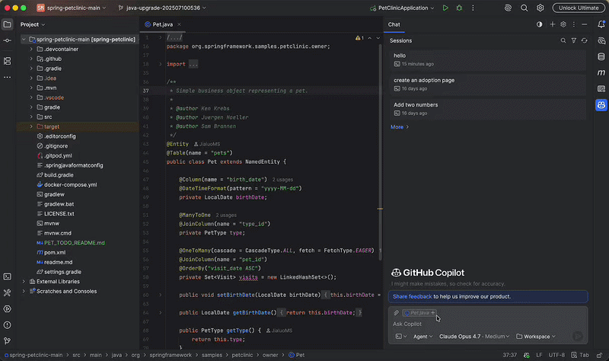The width and height of the screenshot is (609, 361).
Task: Open the Structure tool window icon
Action: click(x=8, y=61)
